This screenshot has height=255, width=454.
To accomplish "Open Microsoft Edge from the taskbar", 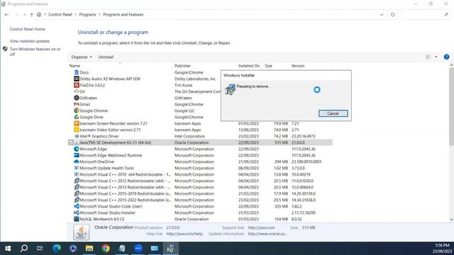I will pyautogui.click(x=57, y=248).
